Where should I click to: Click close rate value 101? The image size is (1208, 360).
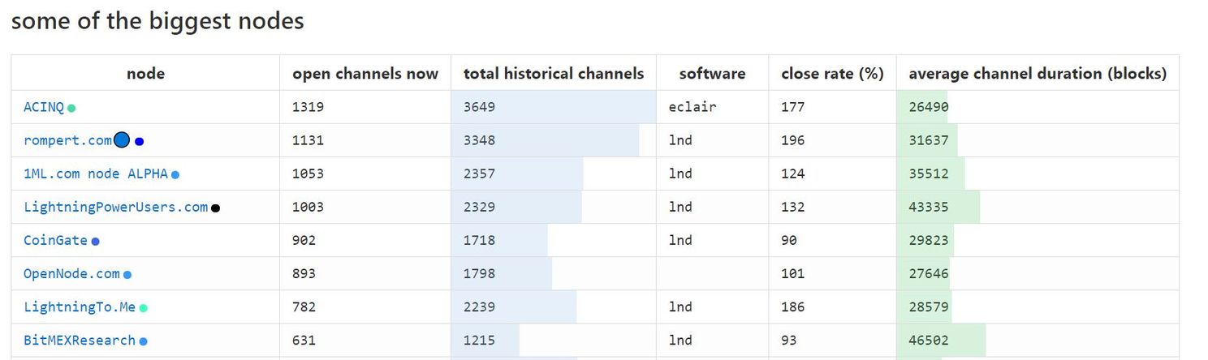[x=792, y=273]
